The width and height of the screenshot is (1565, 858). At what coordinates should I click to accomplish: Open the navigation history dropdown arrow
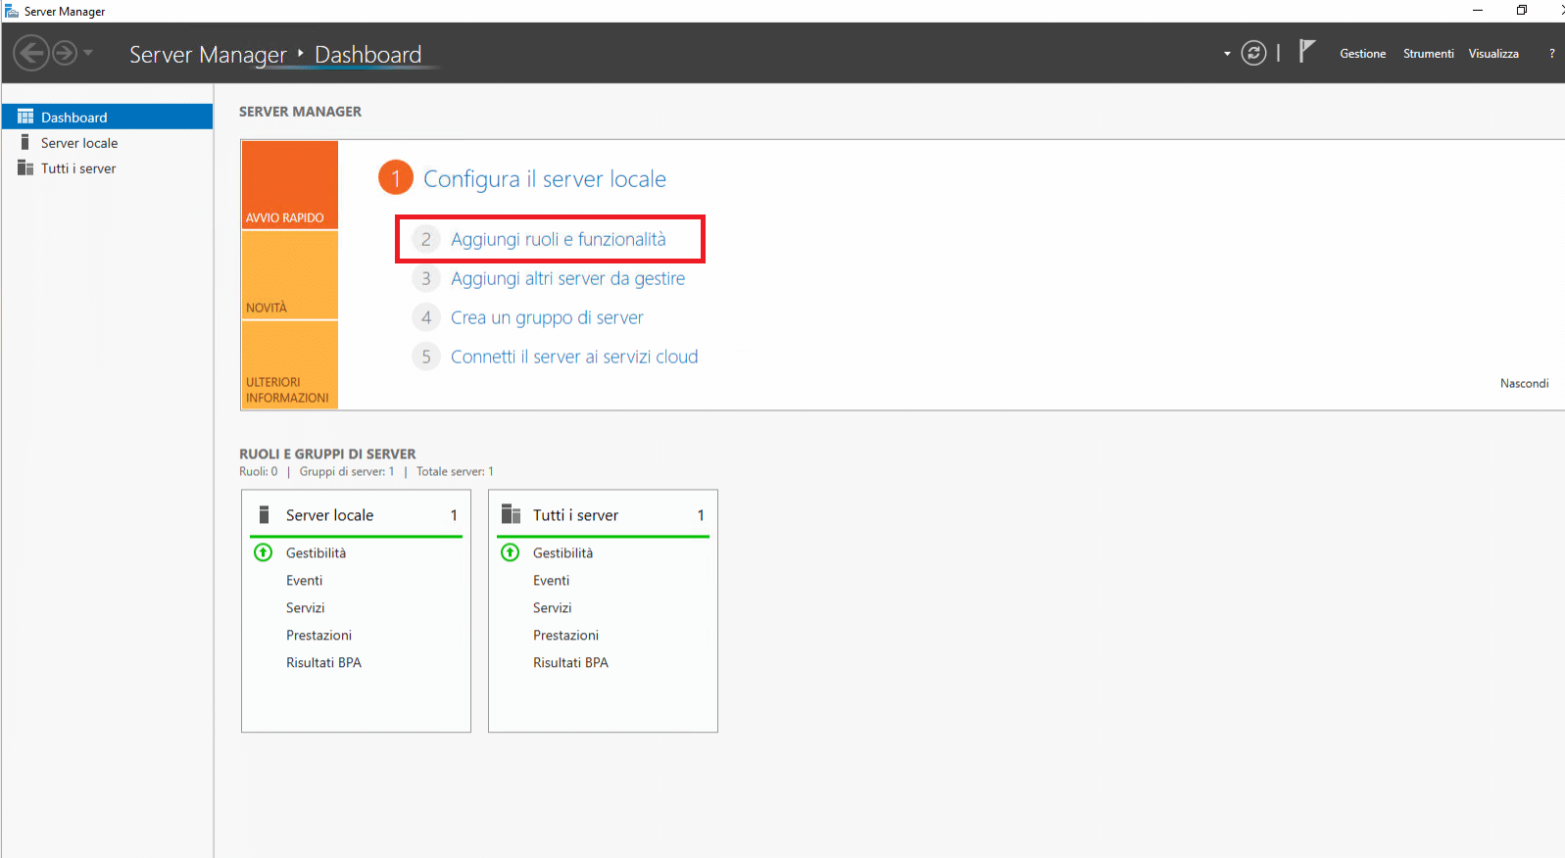tap(88, 53)
